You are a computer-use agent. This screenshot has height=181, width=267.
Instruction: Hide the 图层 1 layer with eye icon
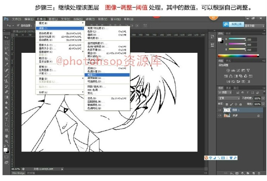tap(220, 110)
